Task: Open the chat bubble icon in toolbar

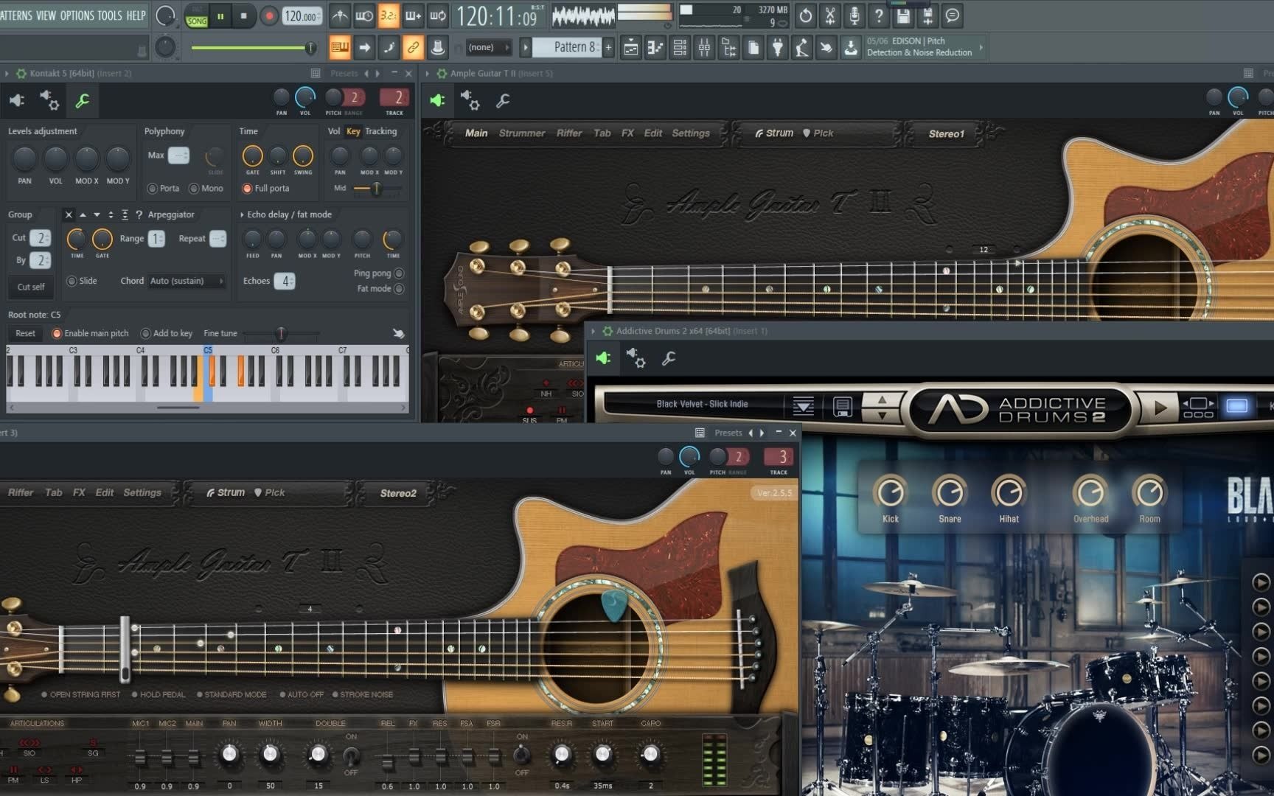Action: point(952,15)
